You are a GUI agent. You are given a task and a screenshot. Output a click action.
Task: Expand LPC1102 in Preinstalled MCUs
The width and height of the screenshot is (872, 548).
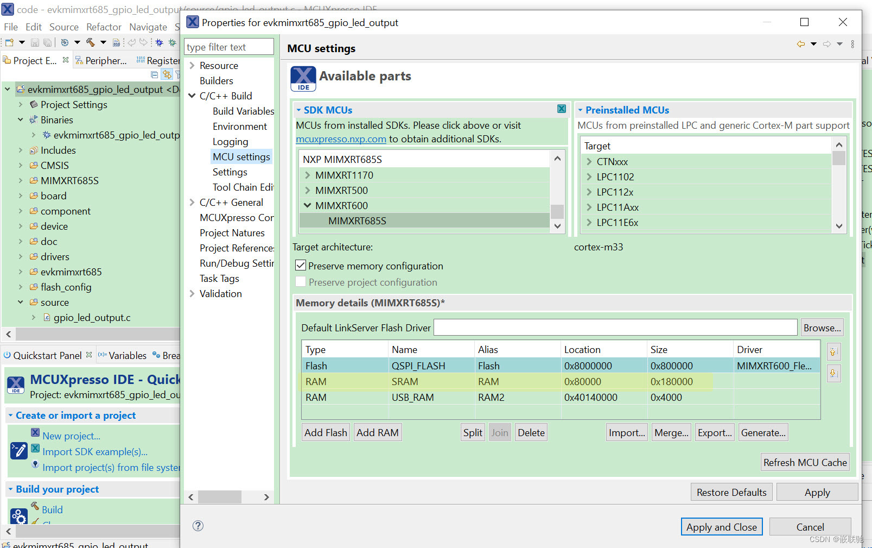[x=589, y=177]
